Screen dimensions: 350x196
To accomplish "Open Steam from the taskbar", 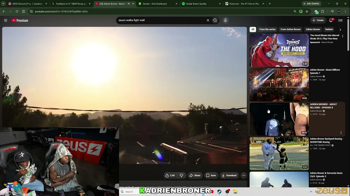I will (x=219, y=192).
